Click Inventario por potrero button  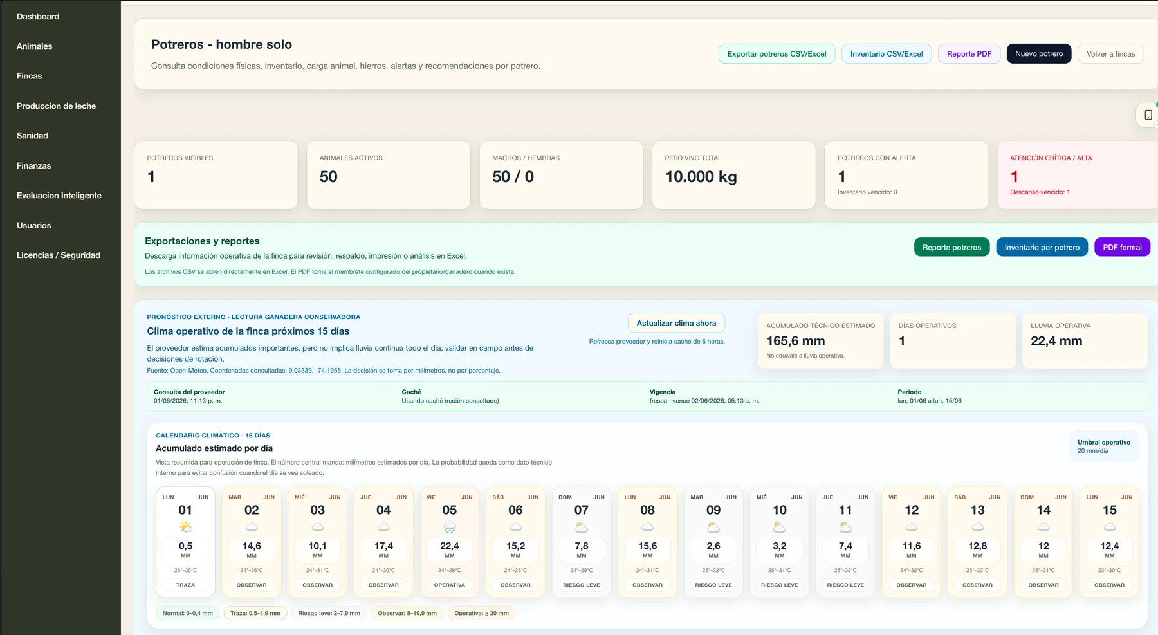pyautogui.click(x=1042, y=247)
